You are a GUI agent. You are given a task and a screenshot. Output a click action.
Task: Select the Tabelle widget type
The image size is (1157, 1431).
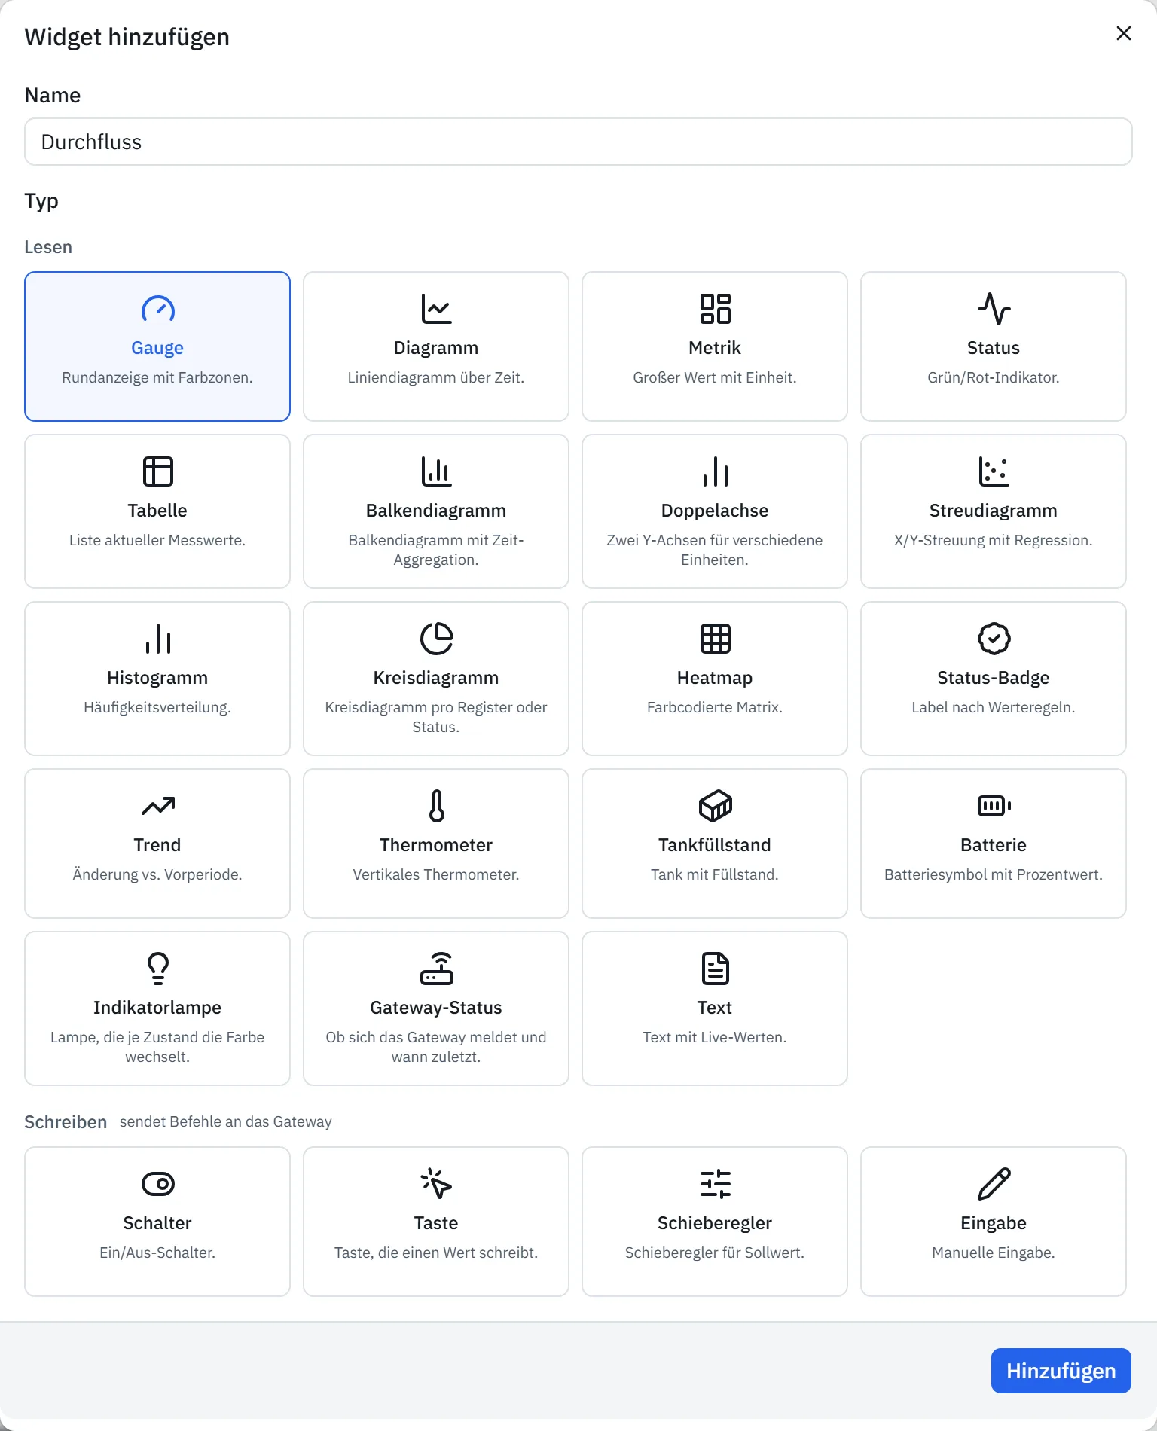pos(157,511)
